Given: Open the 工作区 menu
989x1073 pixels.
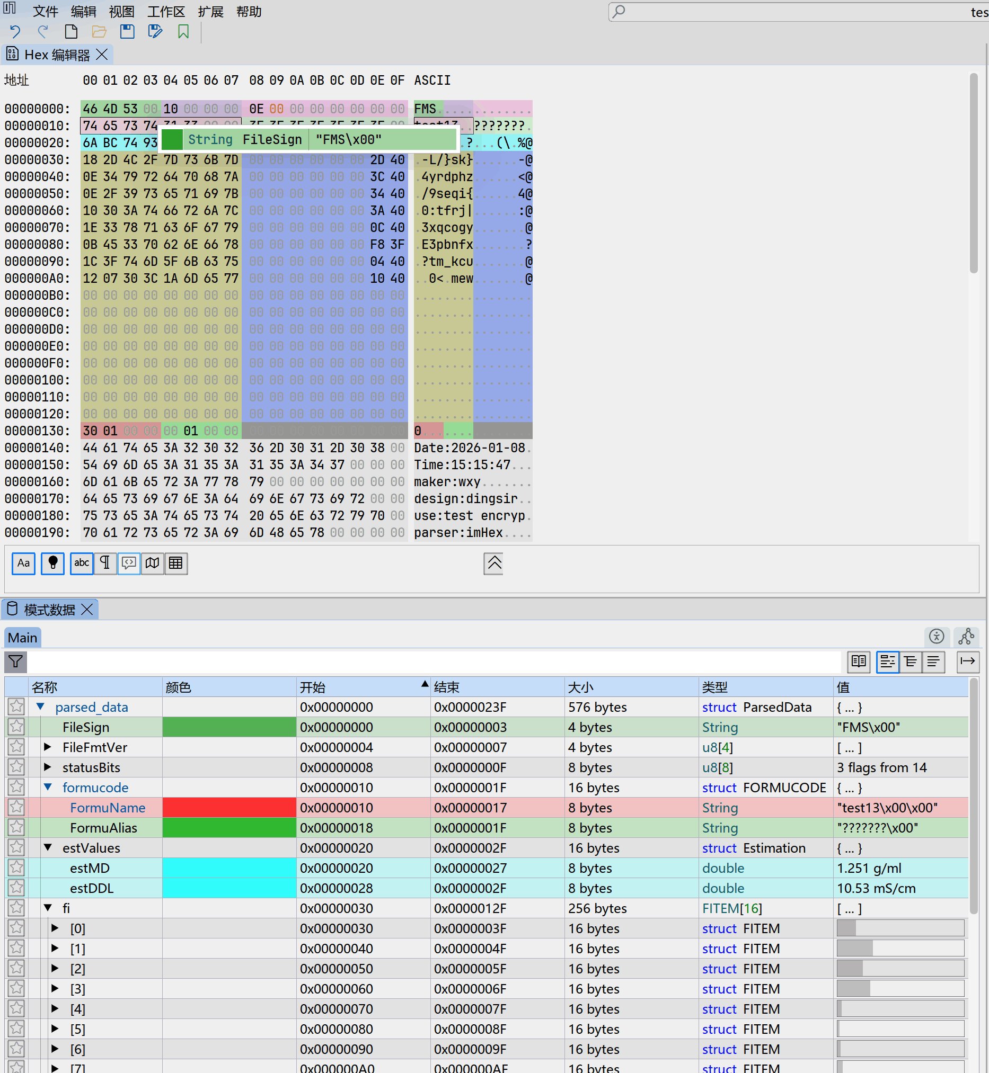Looking at the screenshot, I should (166, 12).
